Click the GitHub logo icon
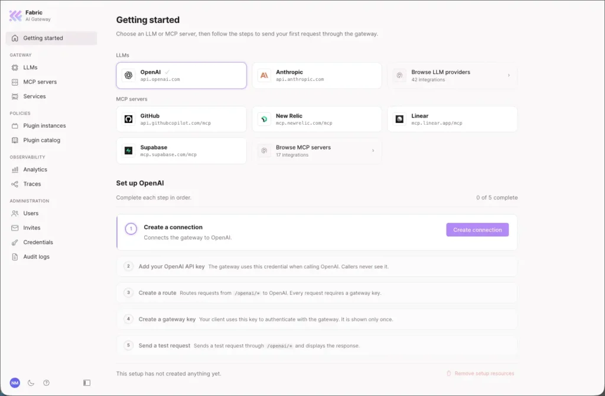This screenshot has width=605, height=396. coord(128,119)
